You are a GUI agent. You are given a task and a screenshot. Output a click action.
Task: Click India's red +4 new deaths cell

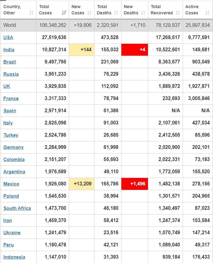pyautogui.click(x=134, y=50)
